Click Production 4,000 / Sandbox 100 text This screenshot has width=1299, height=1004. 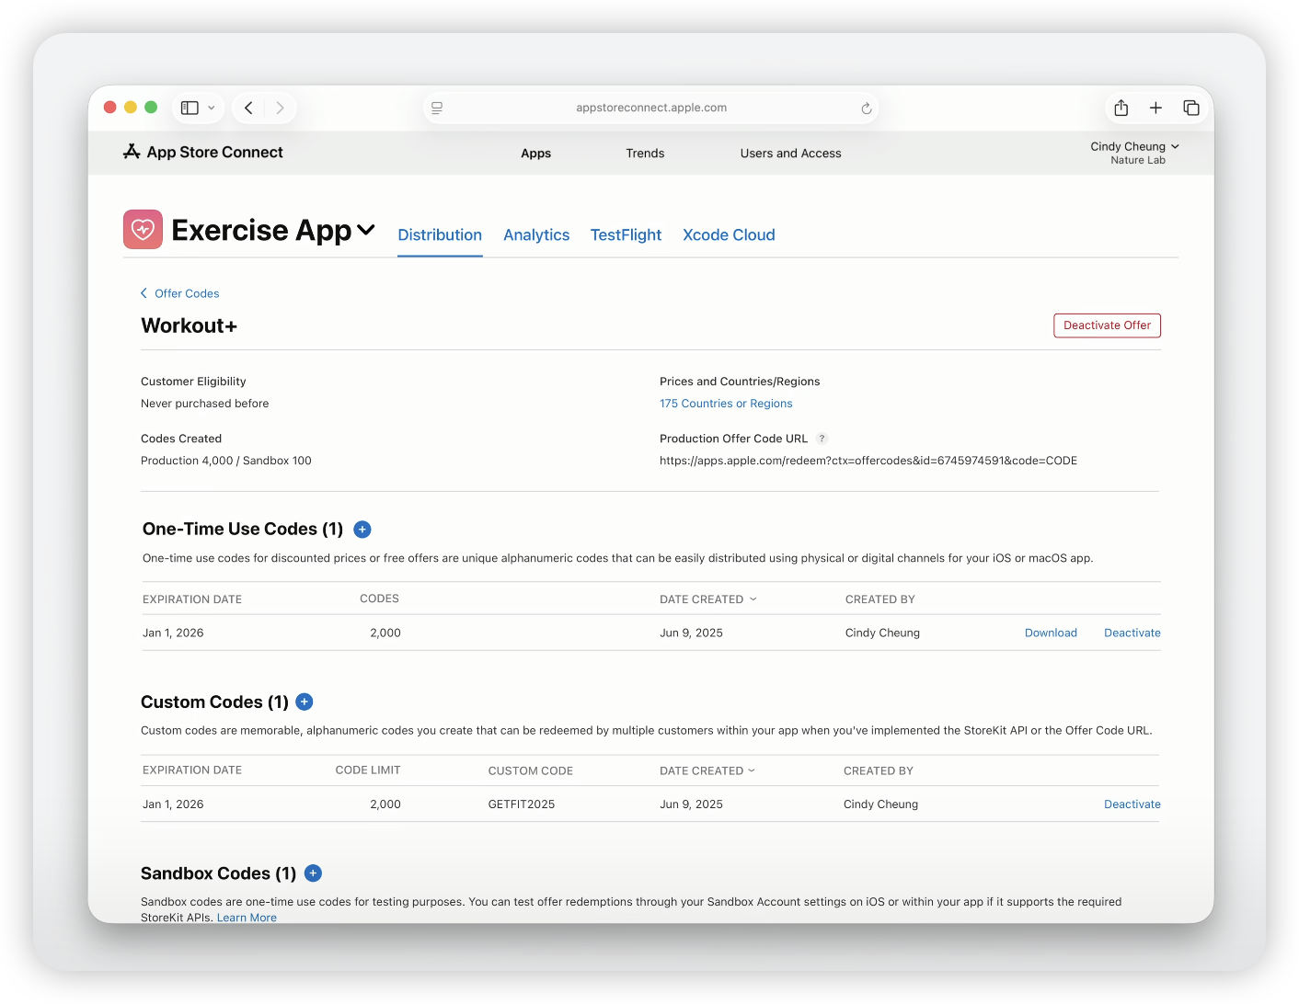tap(226, 461)
